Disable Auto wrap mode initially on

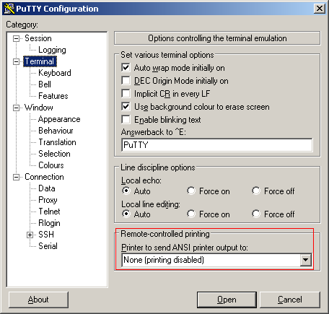[126, 68]
